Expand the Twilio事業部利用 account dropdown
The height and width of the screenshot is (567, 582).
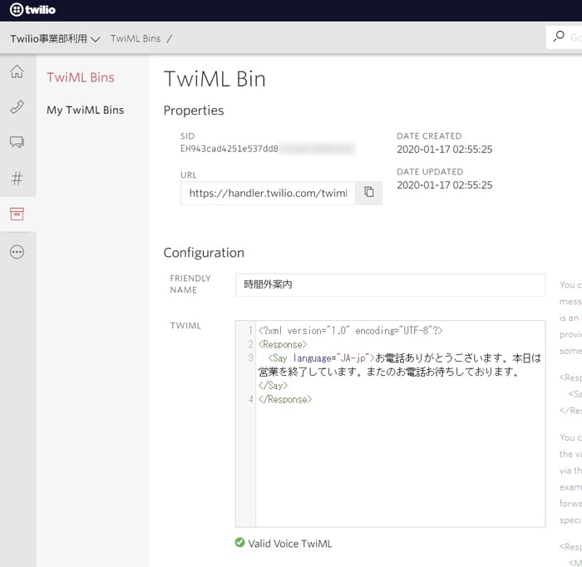point(55,38)
